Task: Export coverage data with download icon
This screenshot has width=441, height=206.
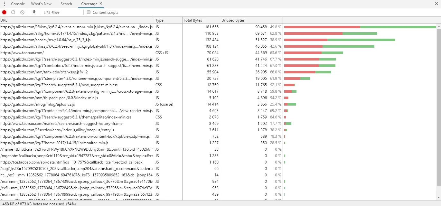Action: click(34, 12)
